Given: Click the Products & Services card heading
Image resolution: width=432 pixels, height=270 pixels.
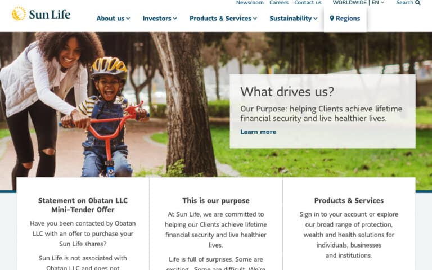Looking at the screenshot, I should pos(349,201).
